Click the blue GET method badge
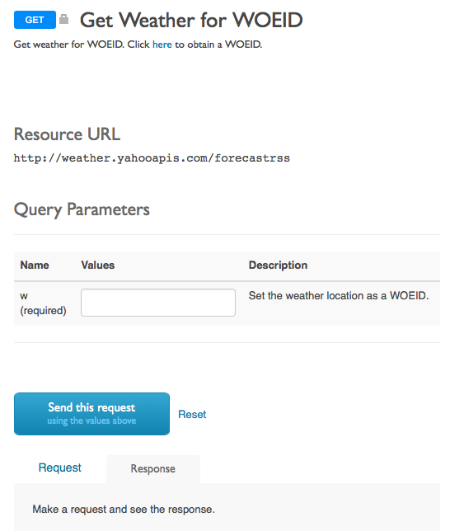Image resolution: width=450 pixels, height=531 pixels. (35, 20)
